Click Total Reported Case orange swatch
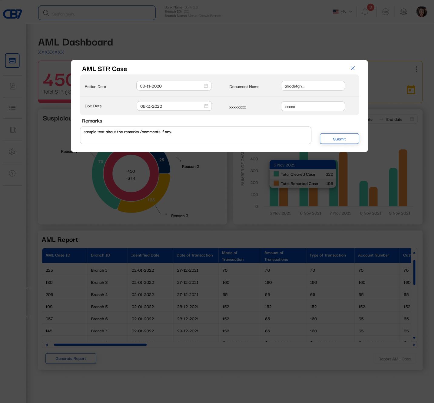The image size is (435, 403). click(276, 183)
